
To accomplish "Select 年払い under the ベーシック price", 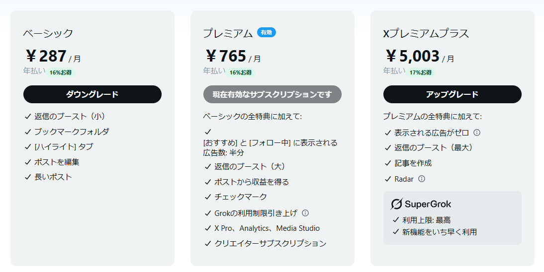I will [34, 71].
